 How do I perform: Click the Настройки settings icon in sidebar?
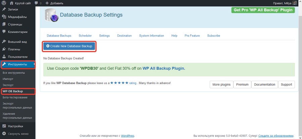[x=4, y=126]
